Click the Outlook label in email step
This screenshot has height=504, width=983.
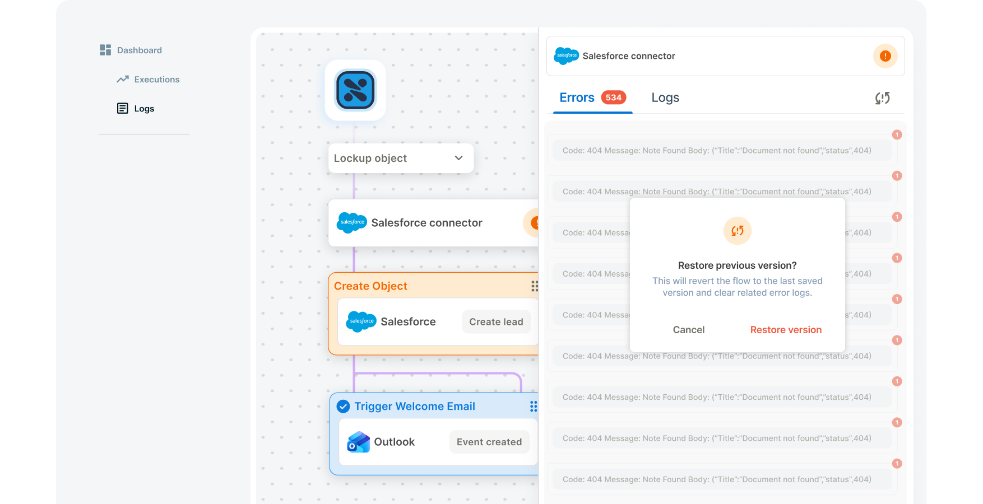(x=395, y=442)
